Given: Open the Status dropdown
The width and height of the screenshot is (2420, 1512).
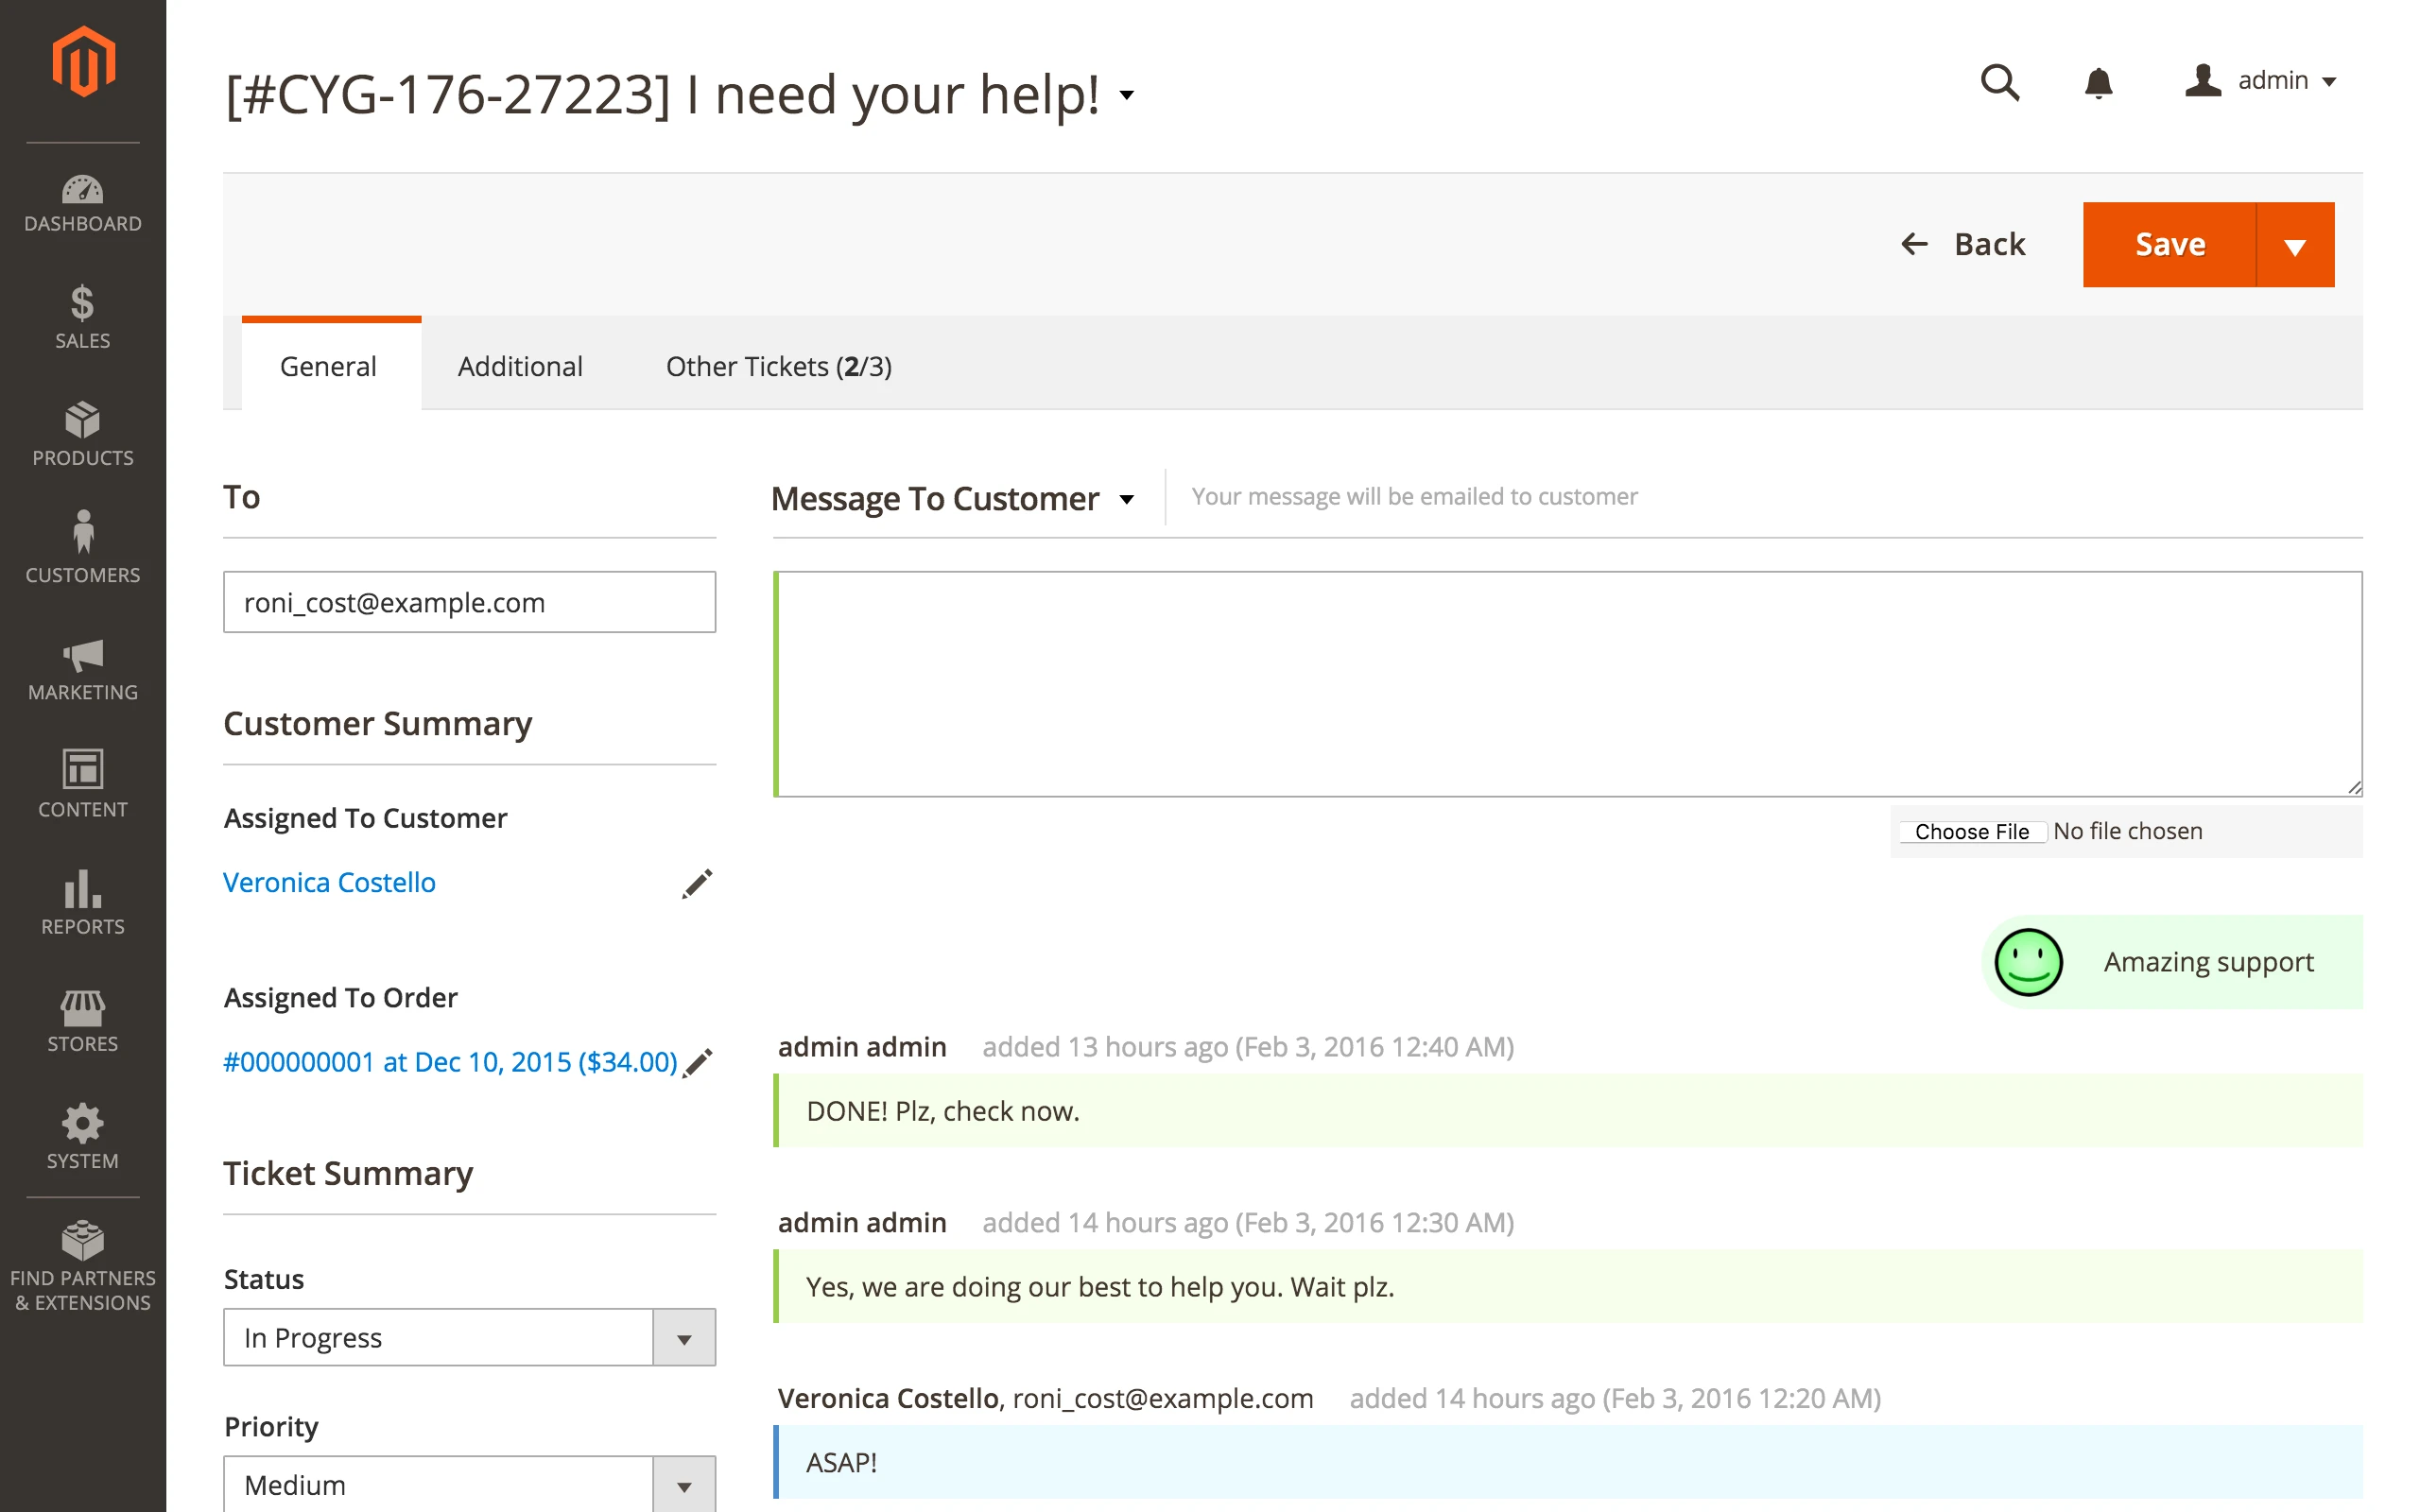Looking at the screenshot, I should 469,1338.
